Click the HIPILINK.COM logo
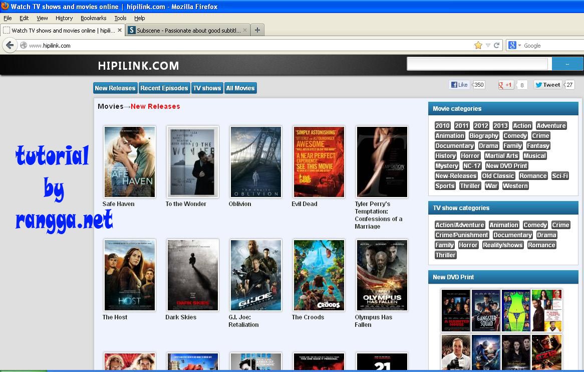Viewport: 584px width, 372px height. pos(138,66)
